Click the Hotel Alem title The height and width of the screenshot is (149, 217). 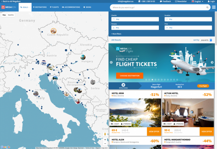click(x=118, y=140)
